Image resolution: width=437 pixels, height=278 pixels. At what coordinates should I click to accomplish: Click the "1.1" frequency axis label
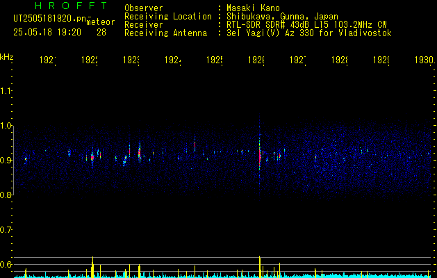[x=6, y=91]
